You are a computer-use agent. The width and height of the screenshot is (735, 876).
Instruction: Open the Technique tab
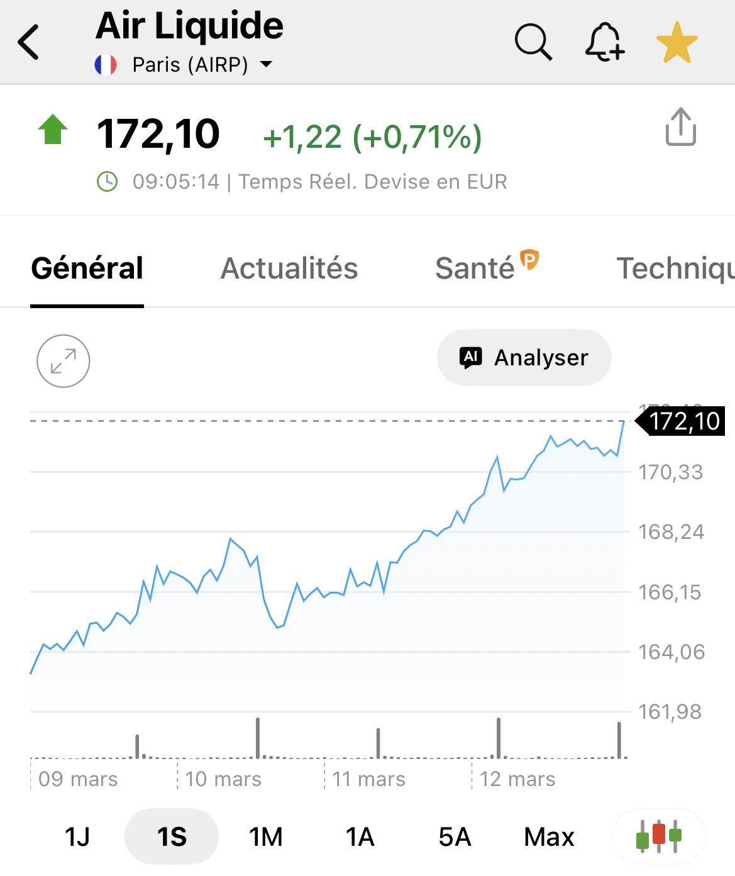[x=674, y=269]
